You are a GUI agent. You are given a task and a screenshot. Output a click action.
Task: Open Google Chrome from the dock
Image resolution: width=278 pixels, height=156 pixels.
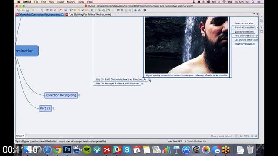click(x=57, y=150)
